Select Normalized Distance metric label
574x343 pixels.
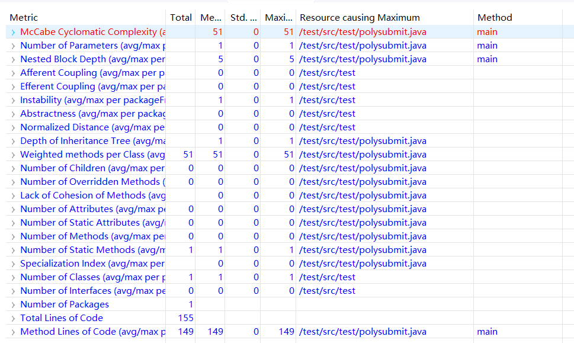(92, 127)
